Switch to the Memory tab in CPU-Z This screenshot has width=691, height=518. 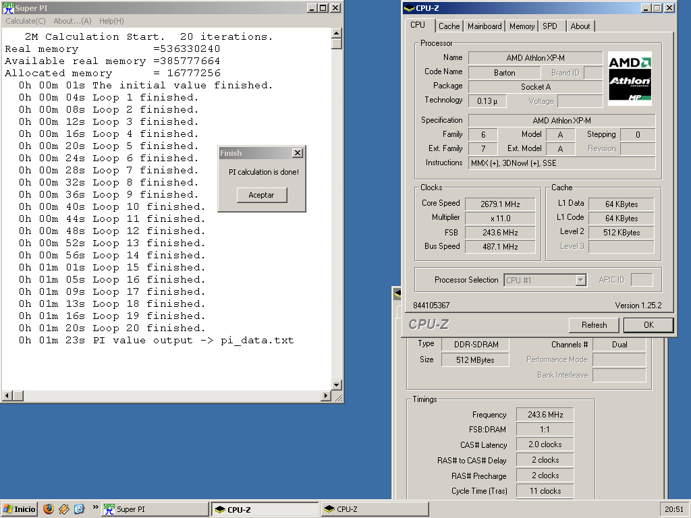[x=522, y=26]
